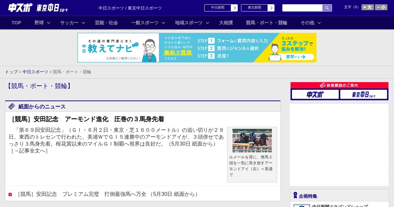394x207 pixels.
Task: Expand the サッカー dropdown chevron
Action: (83, 23)
